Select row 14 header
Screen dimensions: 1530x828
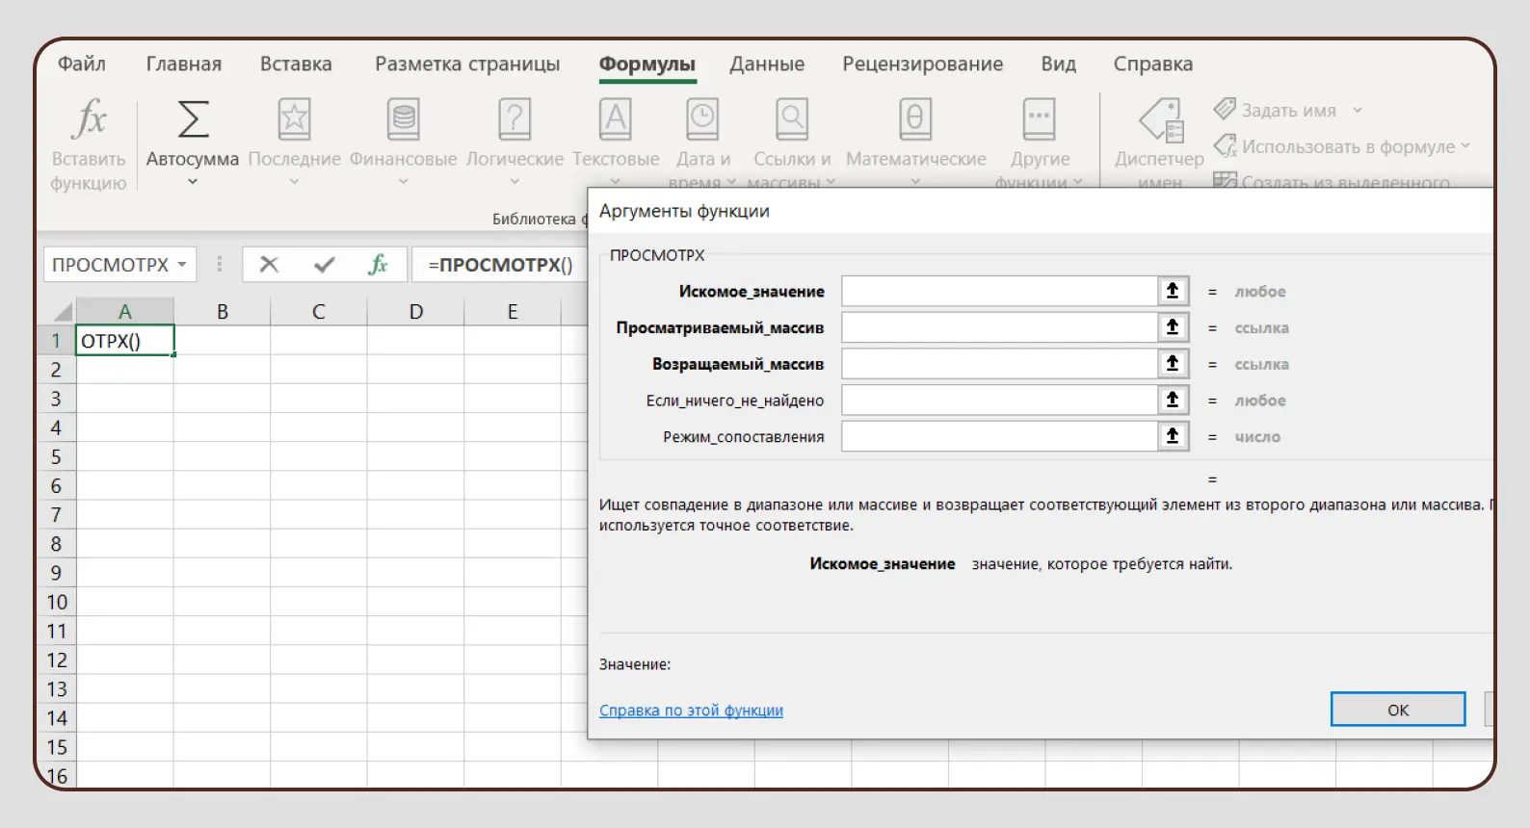(x=56, y=718)
